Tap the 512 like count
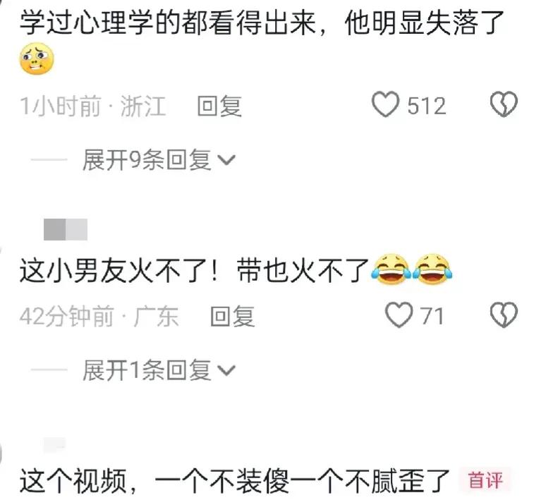Screen dimensions: 553x500 pyautogui.click(x=427, y=106)
